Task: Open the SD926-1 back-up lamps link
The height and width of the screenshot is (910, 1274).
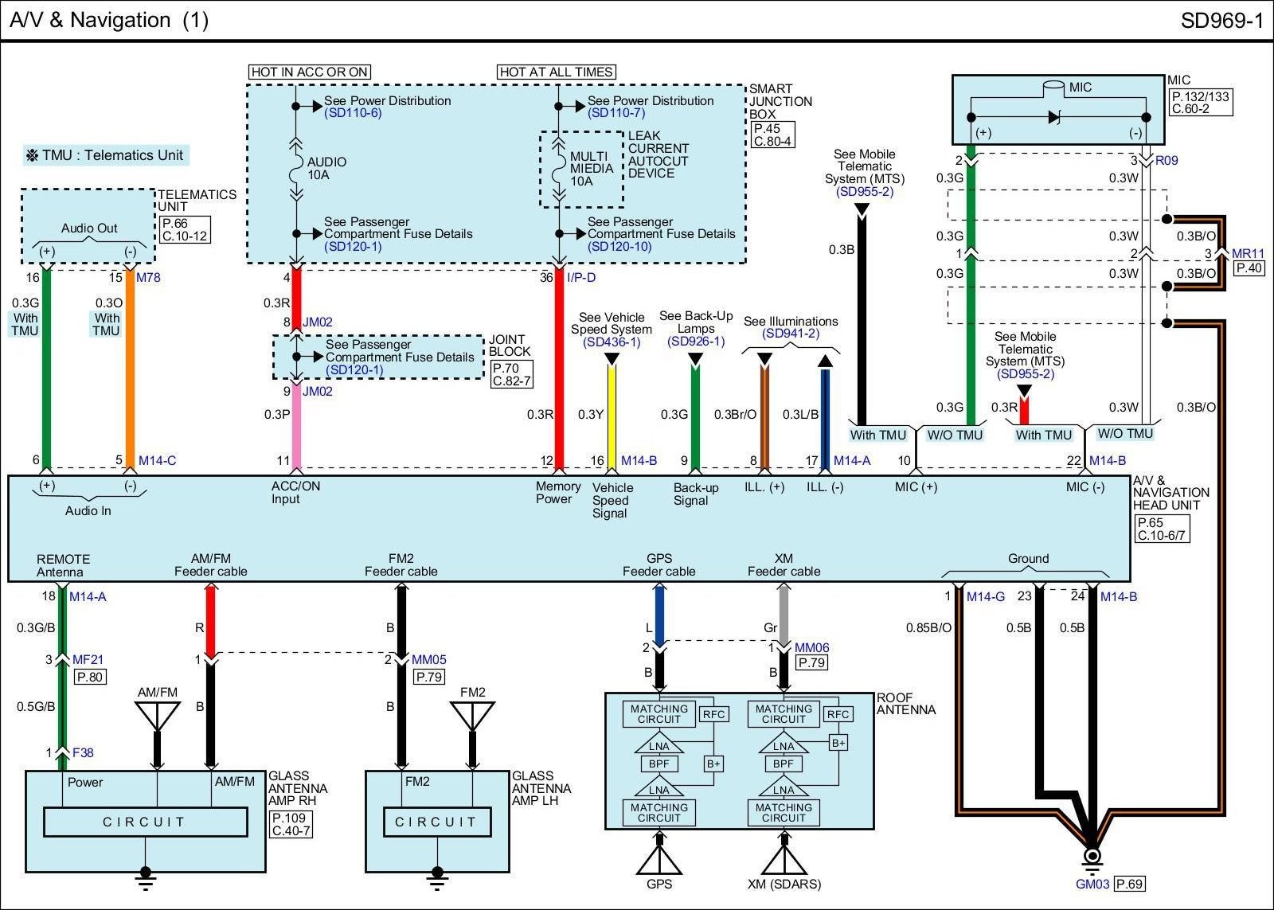Action: [696, 342]
